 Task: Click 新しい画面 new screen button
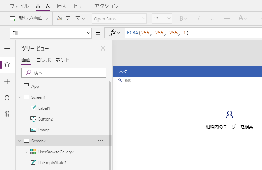click(29, 18)
